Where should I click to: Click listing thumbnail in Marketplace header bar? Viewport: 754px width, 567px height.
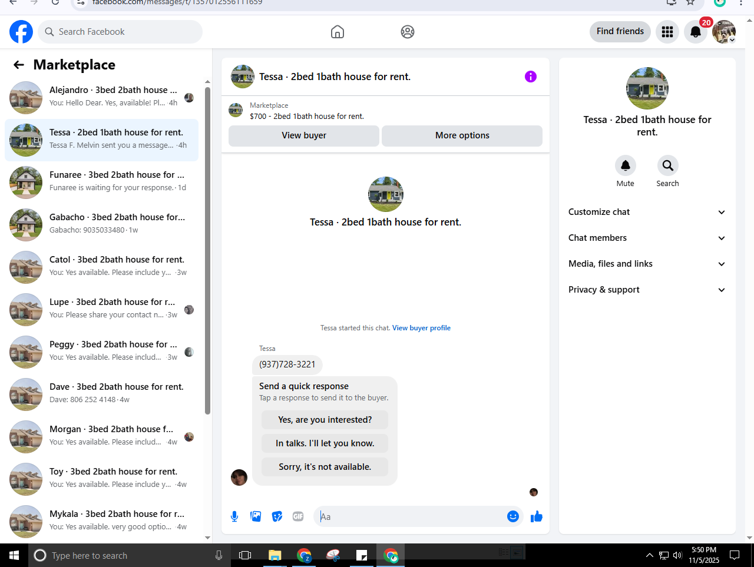[x=236, y=110]
